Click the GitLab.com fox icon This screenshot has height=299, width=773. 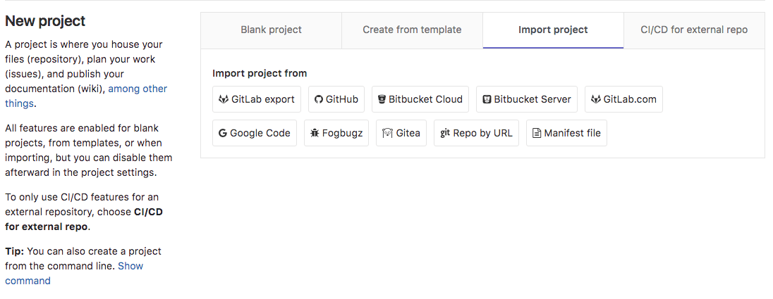point(596,99)
